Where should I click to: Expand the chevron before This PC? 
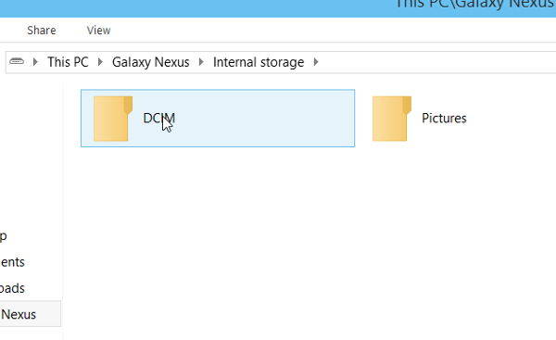[35, 62]
